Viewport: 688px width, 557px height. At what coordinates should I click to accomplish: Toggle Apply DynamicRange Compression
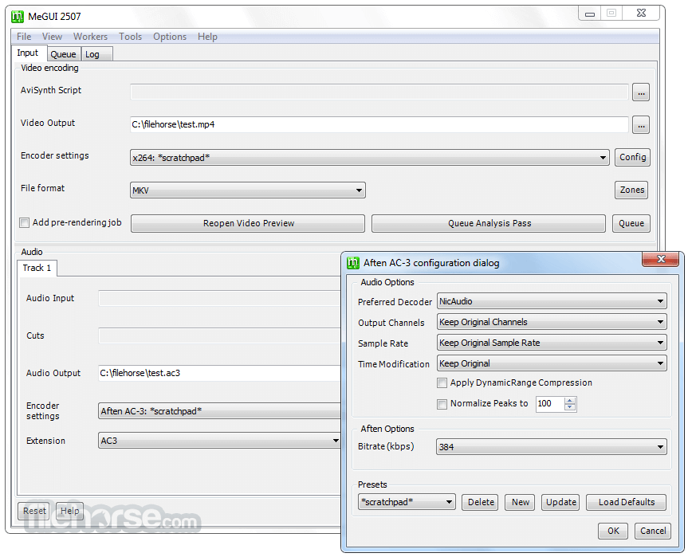click(442, 382)
